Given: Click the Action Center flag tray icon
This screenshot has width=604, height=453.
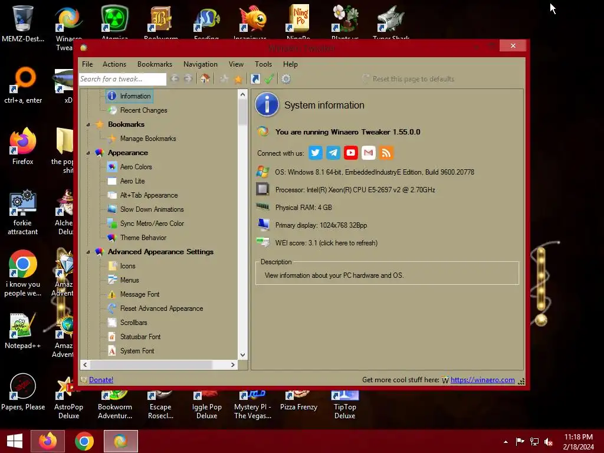Looking at the screenshot, I should point(520,442).
